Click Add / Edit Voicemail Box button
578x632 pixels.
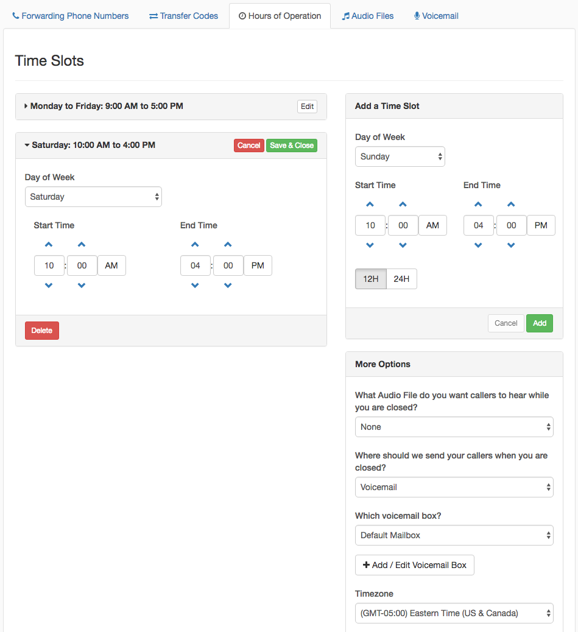click(415, 565)
